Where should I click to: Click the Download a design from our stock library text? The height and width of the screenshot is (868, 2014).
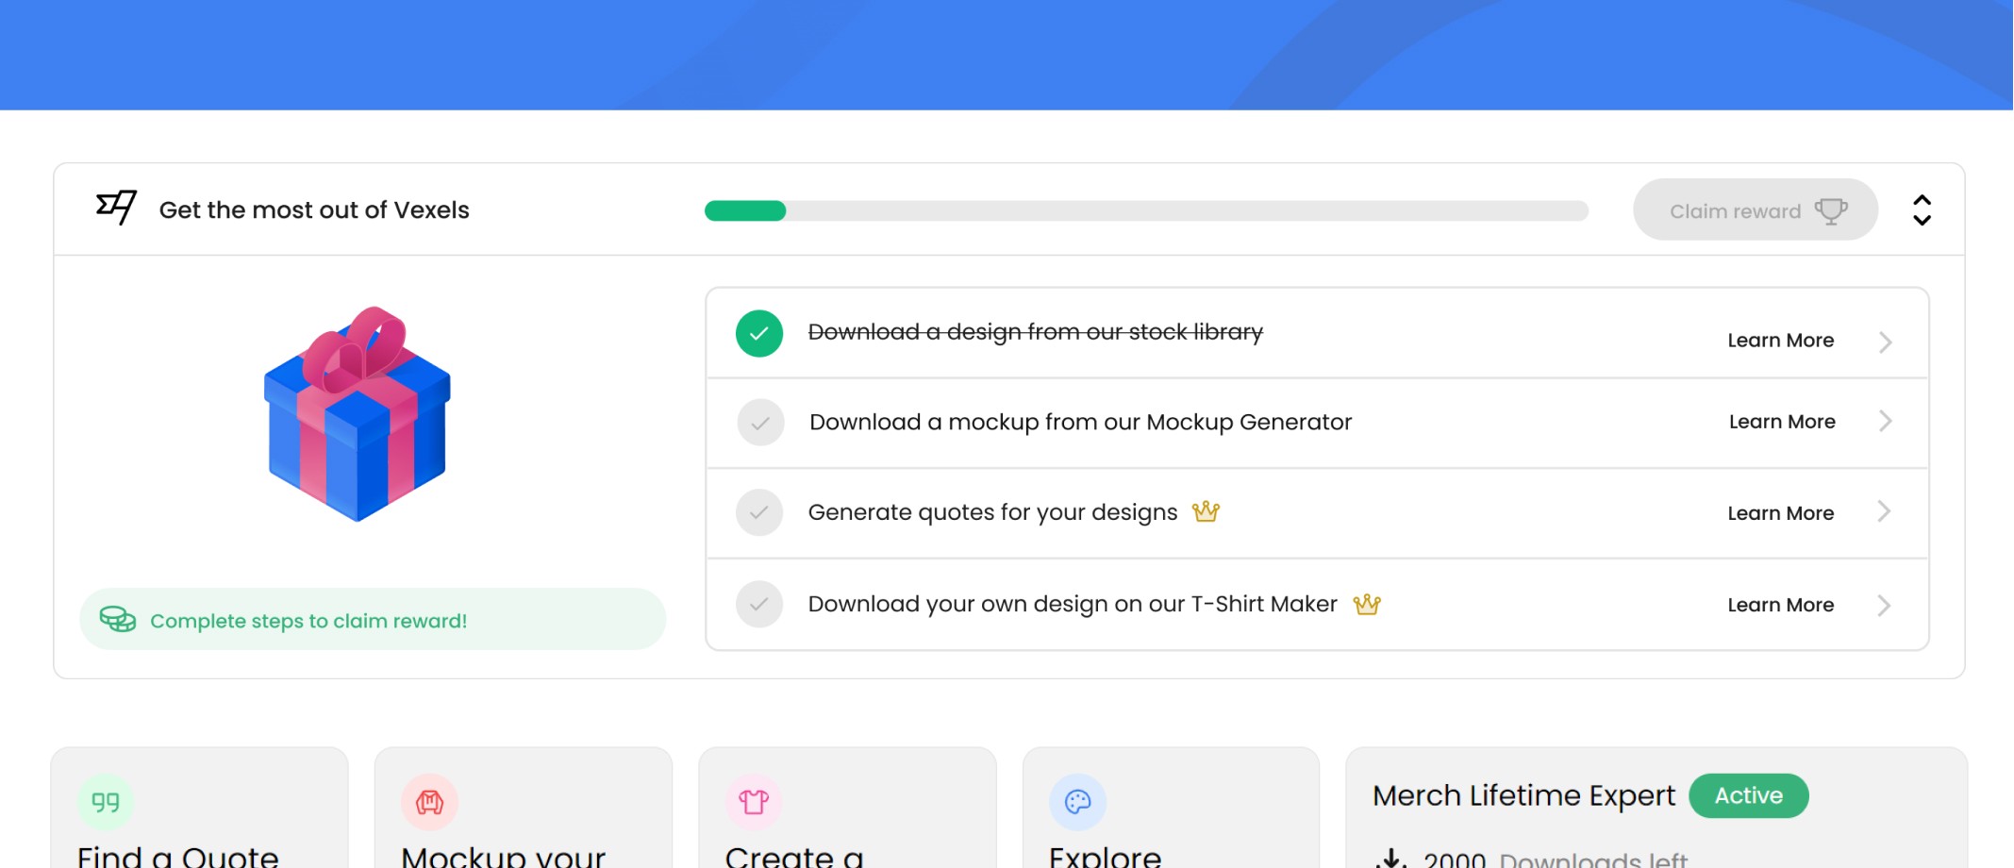pos(1036,332)
